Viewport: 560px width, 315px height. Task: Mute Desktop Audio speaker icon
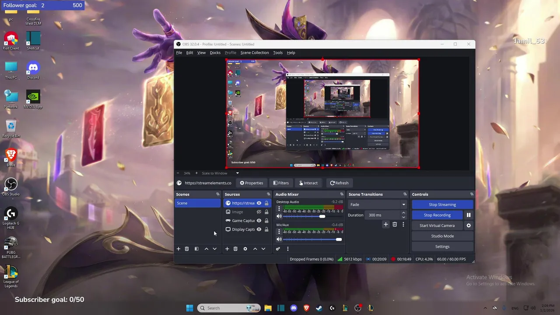point(279,216)
